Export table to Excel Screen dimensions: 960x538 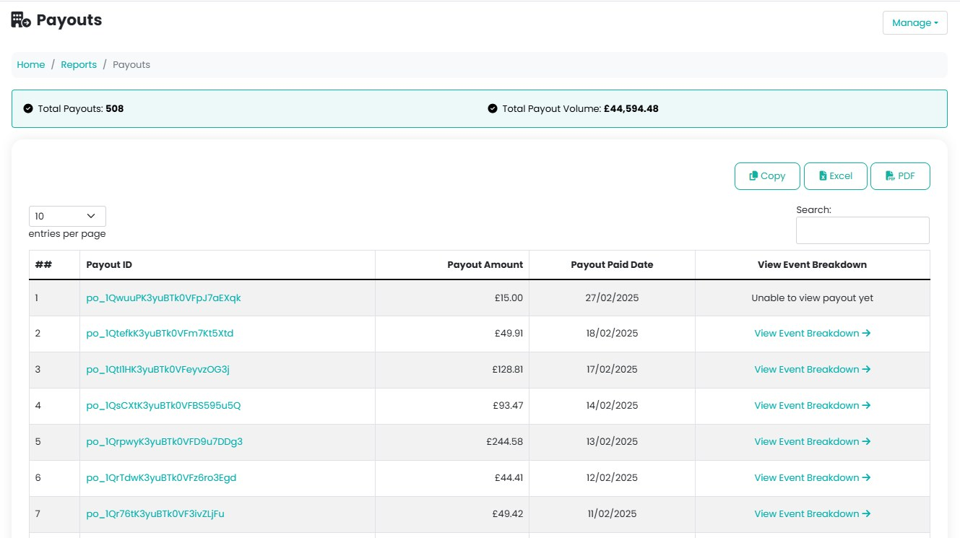click(x=835, y=176)
